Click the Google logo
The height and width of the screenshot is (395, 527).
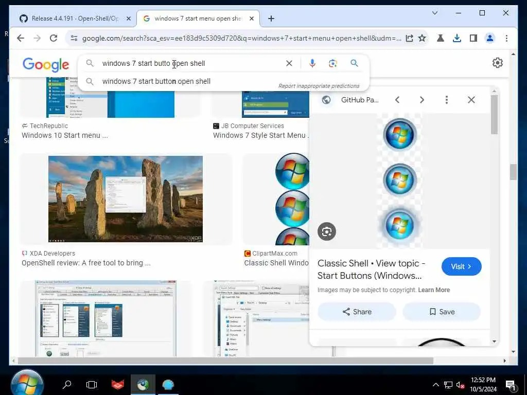coord(46,64)
